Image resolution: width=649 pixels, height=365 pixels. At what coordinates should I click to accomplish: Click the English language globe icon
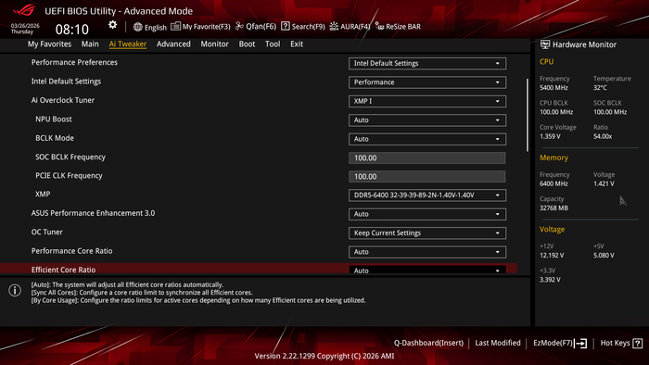(138, 27)
